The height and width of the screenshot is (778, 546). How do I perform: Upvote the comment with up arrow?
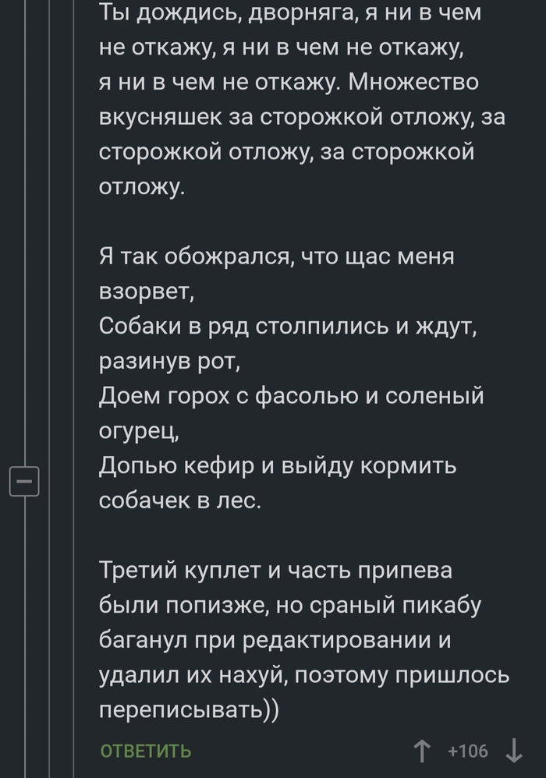[x=423, y=751]
